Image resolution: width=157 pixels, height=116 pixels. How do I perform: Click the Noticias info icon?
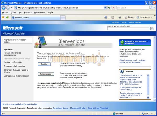[x=122, y=71]
